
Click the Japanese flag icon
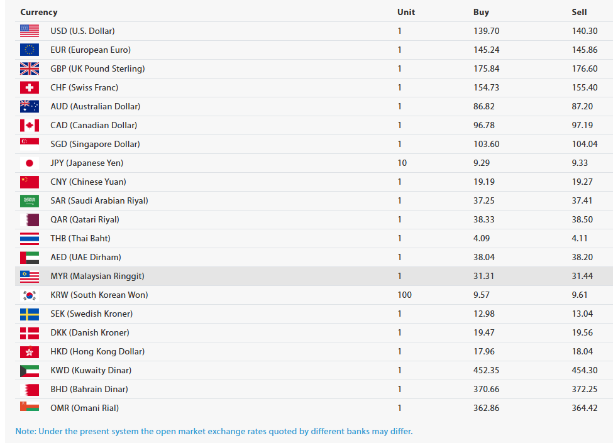pyautogui.click(x=30, y=163)
